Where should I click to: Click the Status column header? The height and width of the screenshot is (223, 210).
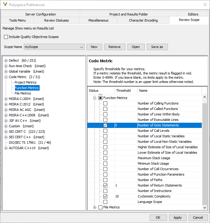point(101,91)
